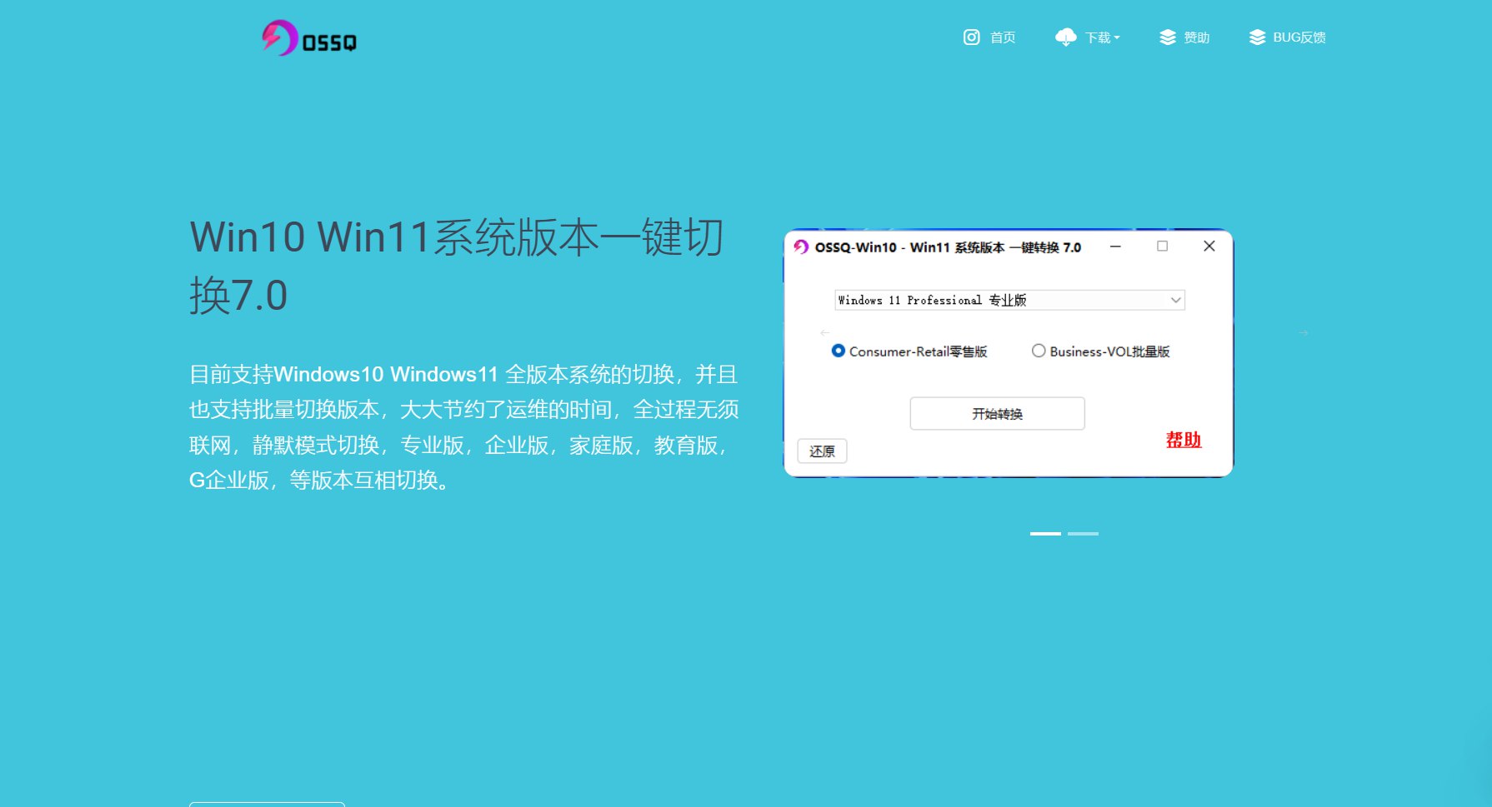Screen dimensions: 1492x807
Task: Click the paragraph starting 目前支持Windows10
Action: (x=464, y=427)
